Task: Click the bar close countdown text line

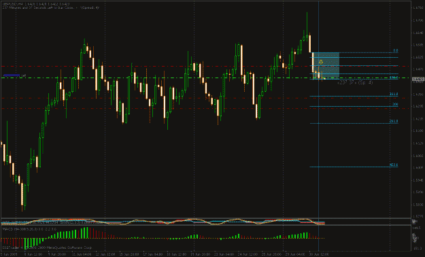Action: (x=50, y=8)
